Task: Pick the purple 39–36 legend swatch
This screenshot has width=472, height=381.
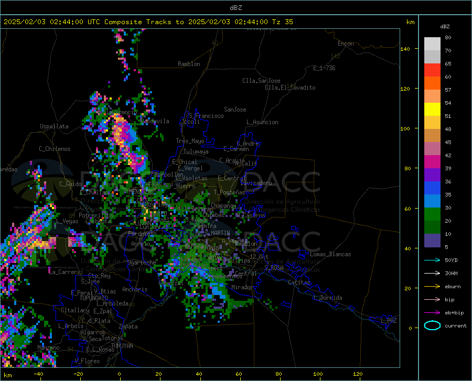Action: (432, 175)
